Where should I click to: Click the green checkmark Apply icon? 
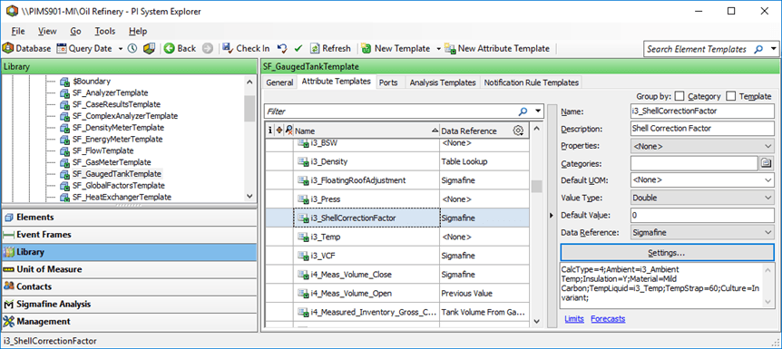[298, 48]
